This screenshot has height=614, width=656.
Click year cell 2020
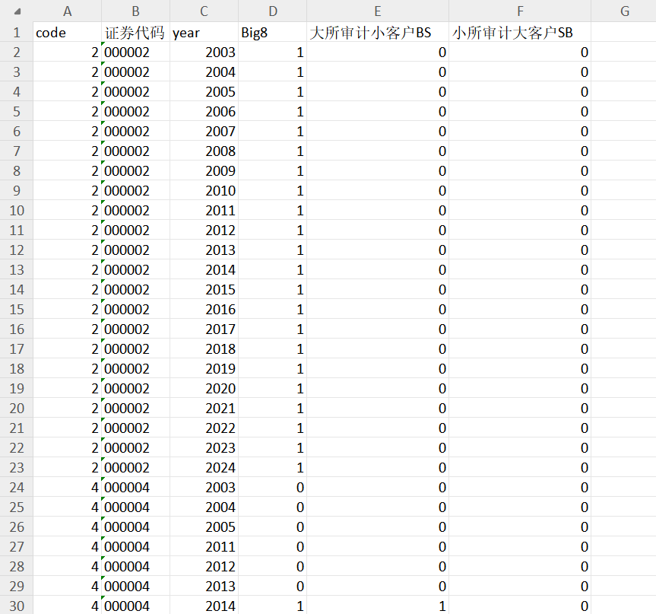(x=204, y=388)
